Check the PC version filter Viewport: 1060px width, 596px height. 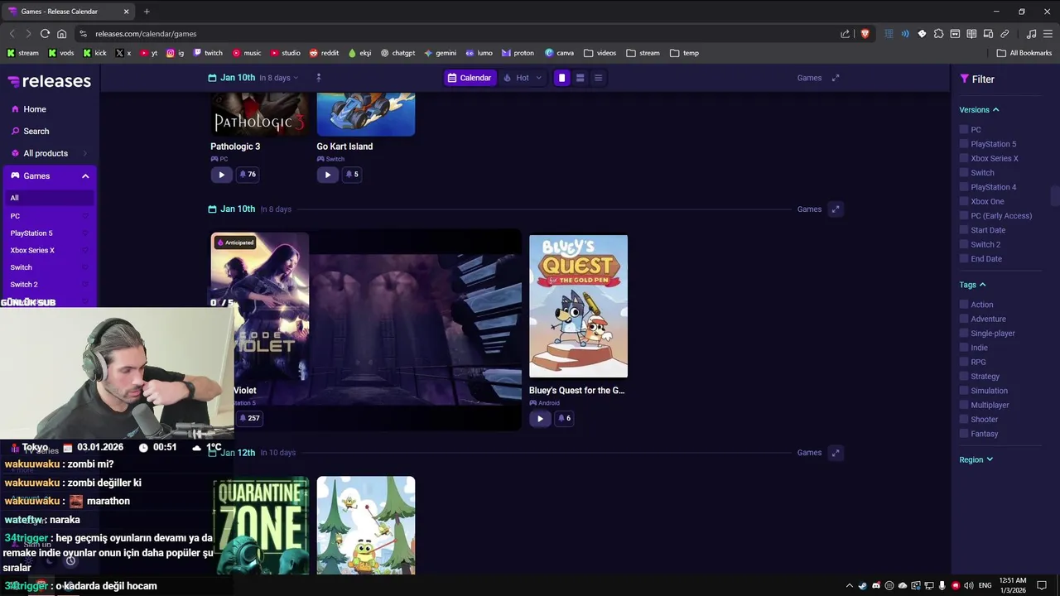[x=964, y=130]
